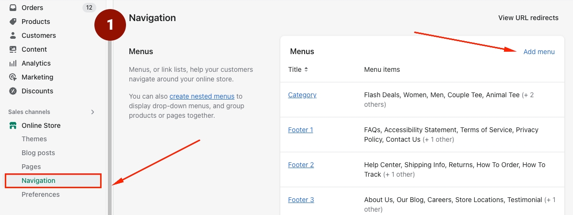Screen dimensions: 573x215
Task: Go to Pages in sidebar
Action: click(31, 167)
